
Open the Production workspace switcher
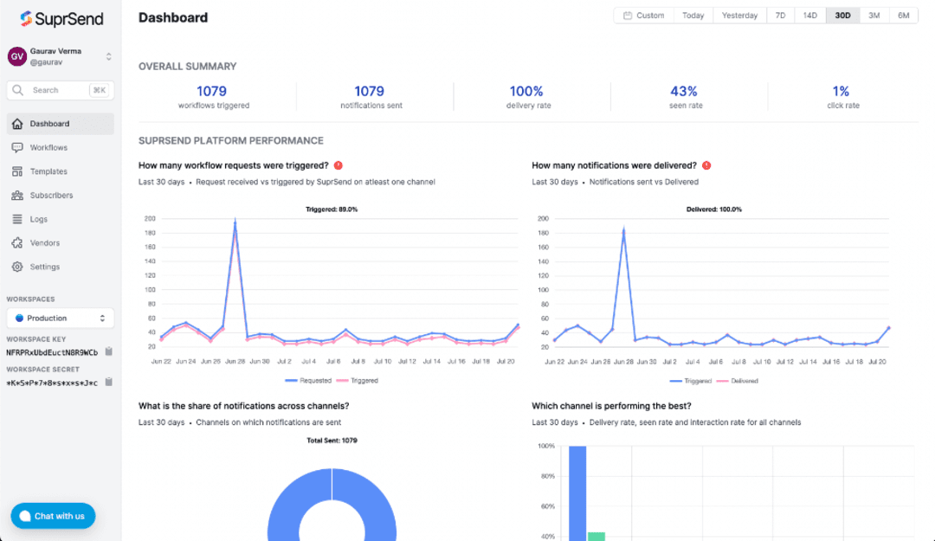[60, 318]
